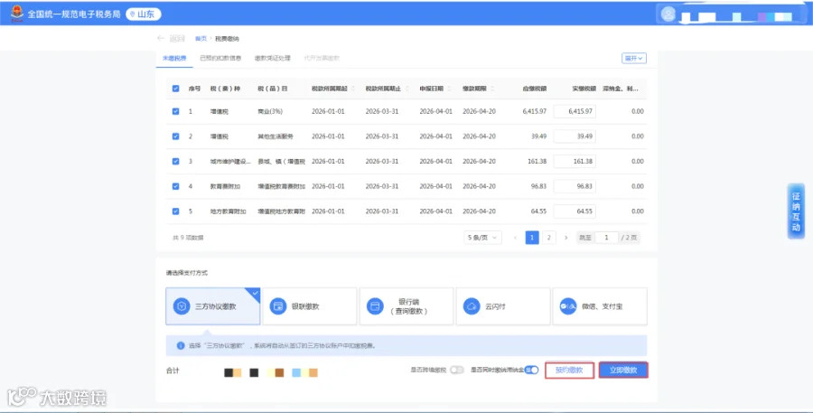Click the 共 9 项数据 total count text
Viewport: 813px width, 413px height.
[188, 238]
